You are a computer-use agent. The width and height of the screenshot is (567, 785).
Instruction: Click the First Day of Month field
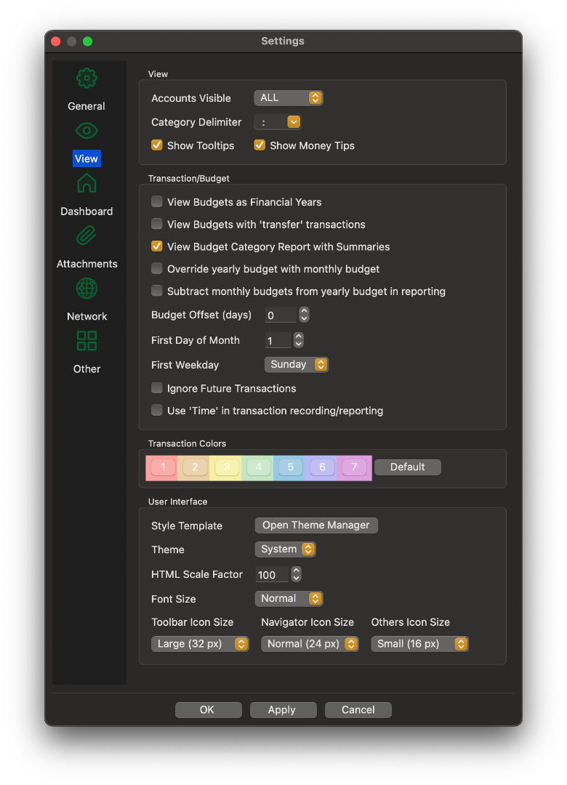point(278,340)
